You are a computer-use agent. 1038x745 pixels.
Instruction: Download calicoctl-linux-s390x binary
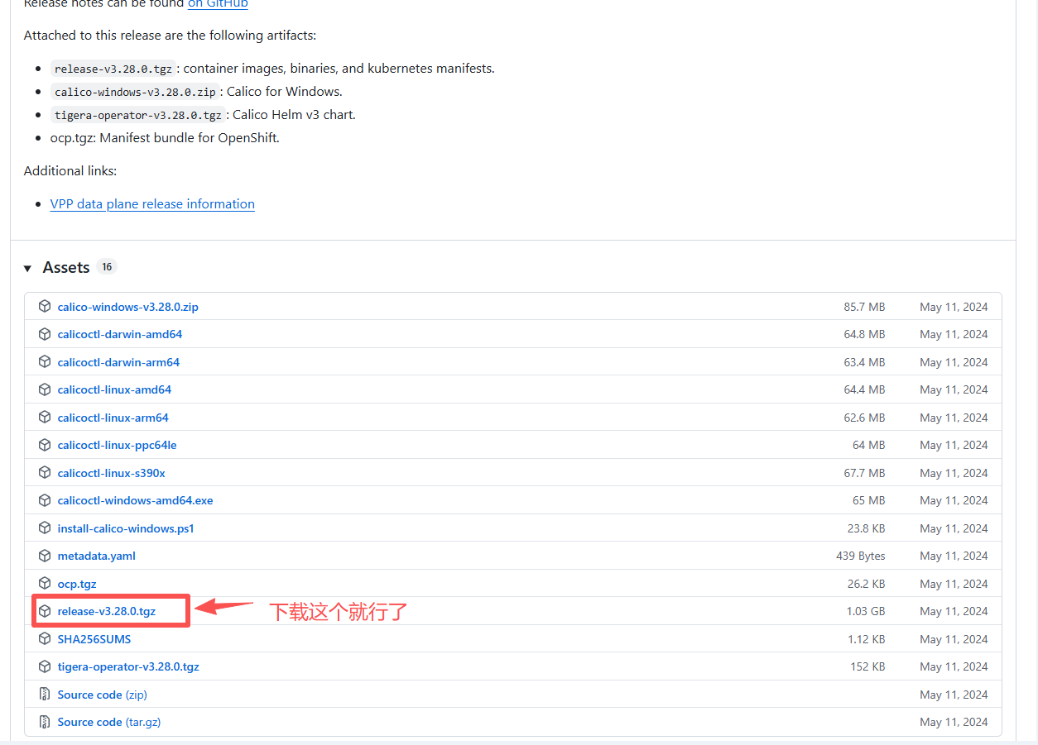112,473
